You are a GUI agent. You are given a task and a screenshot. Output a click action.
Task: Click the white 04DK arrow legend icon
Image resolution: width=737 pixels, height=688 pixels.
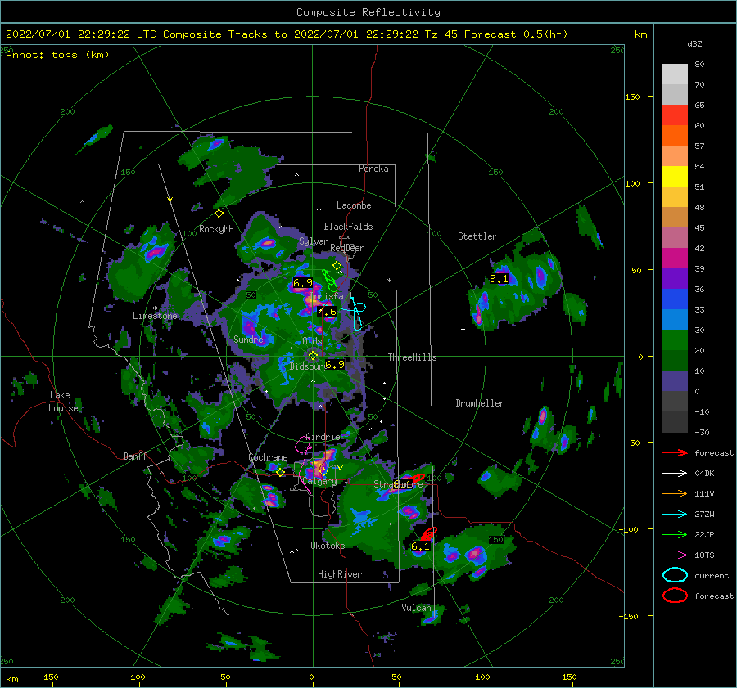675,473
